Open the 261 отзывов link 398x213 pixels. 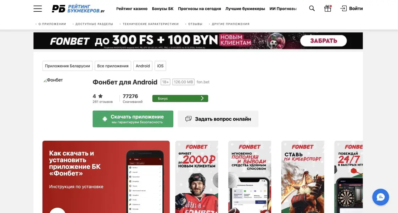point(102,102)
